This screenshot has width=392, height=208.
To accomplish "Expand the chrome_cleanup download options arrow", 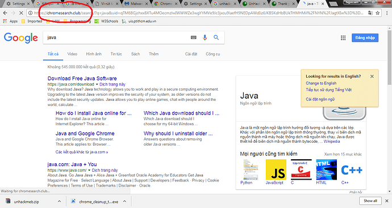I will tap(124, 201).
